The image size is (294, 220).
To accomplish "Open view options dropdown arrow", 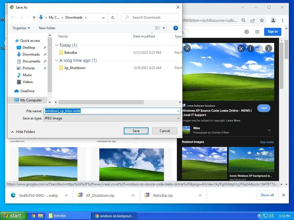I will point(164,28).
